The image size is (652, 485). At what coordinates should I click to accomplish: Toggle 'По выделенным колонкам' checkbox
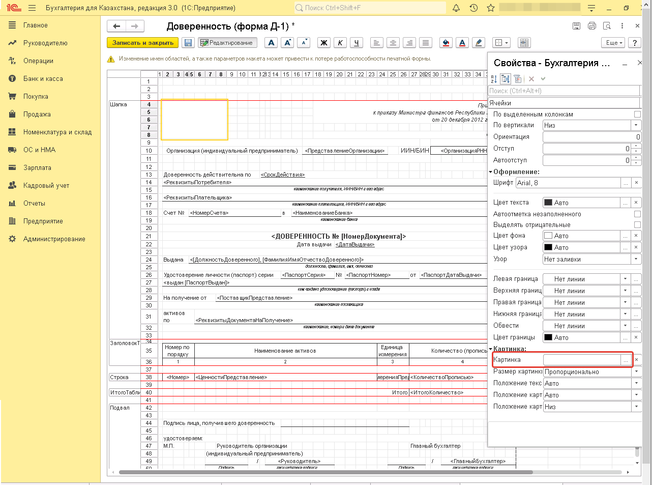[x=637, y=115]
